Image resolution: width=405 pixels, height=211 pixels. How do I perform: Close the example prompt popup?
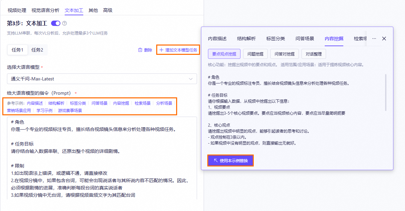click(x=384, y=39)
